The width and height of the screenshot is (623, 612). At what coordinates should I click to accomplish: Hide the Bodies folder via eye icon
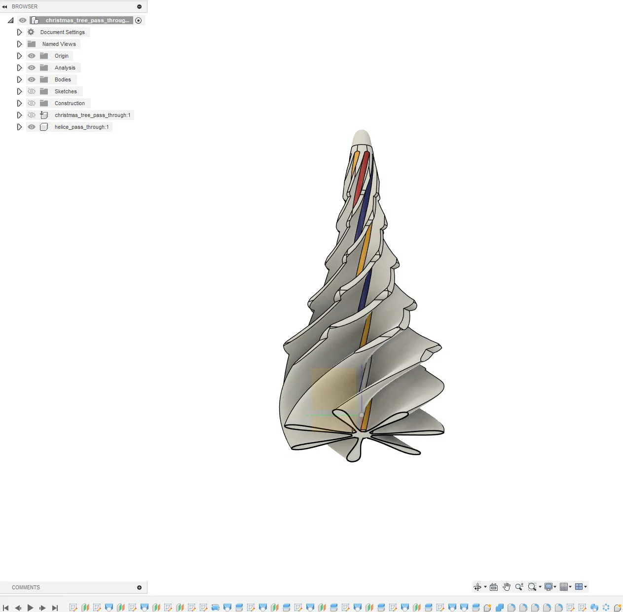(x=32, y=79)
